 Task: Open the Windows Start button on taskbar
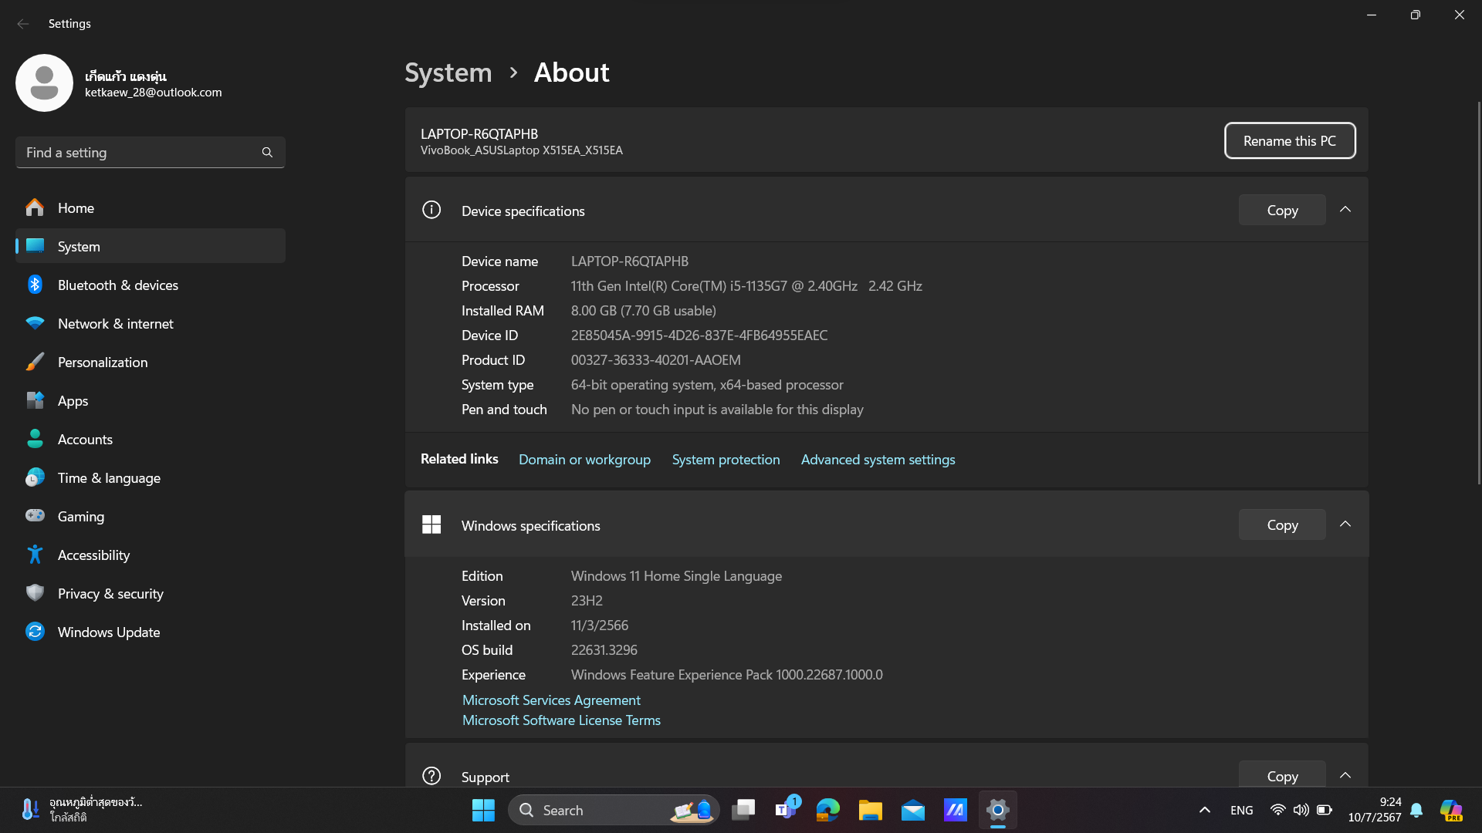(483, 810)
